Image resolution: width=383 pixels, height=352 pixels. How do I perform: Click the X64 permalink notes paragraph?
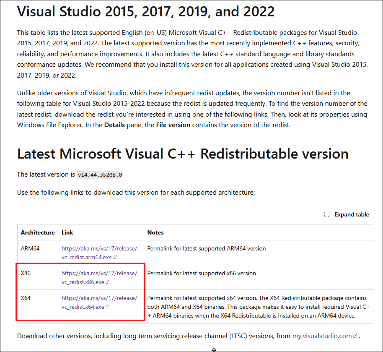click(x=259, y=307)
